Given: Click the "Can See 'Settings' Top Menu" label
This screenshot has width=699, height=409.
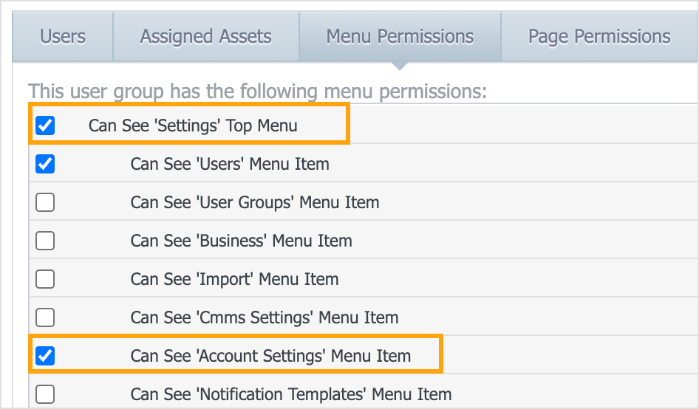Looking at the screenshot, I should 193,126.
